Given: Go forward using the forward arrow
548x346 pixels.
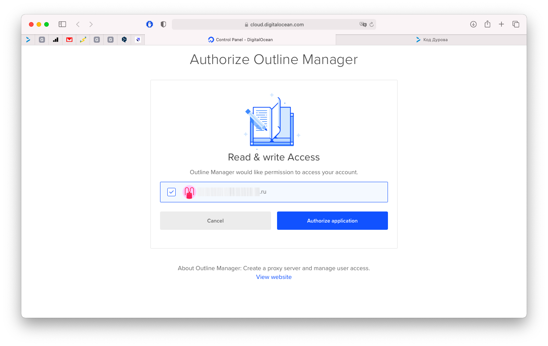Looking at the screenshot, I should (x=91, y=24).
